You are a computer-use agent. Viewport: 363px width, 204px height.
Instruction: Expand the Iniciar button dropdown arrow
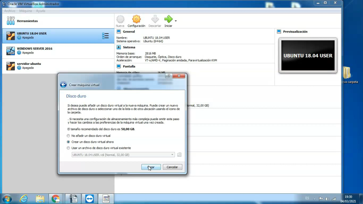pyautogui.click(x=176, y=21)
